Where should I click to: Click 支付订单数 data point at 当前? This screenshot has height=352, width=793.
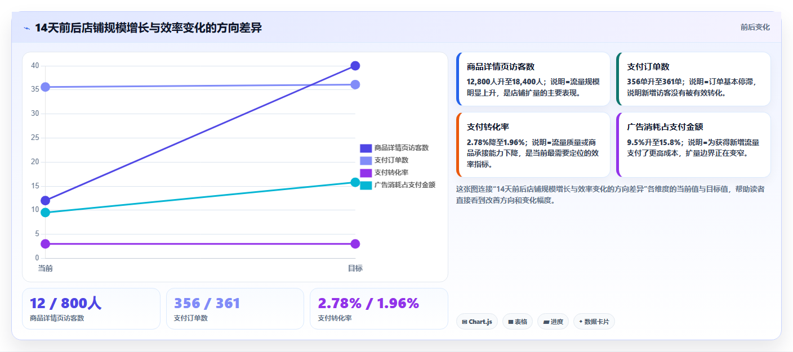pos(46,87)
